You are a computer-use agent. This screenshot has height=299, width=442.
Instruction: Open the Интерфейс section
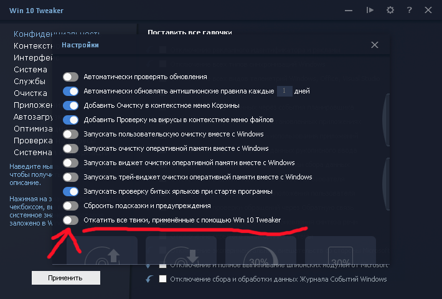(33, 57)
